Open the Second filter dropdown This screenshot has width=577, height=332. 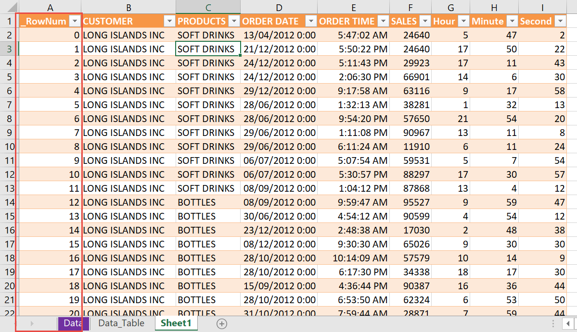[x=561, y=21]
